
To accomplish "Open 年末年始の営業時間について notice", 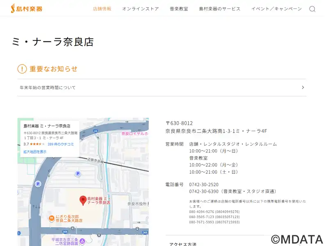I will click(x=162, y=88).
